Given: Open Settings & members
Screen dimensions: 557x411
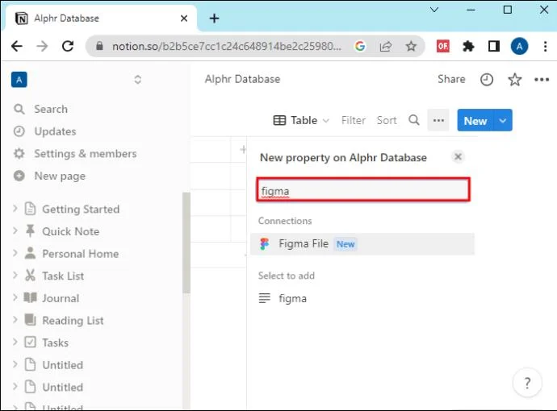Looking at the screenshot, I should coord(86,154).
